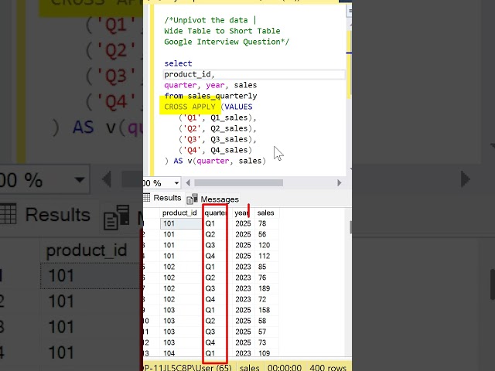Click the Q3 cell in the row with sales 189
This screenshot has height=371, width=495.
point(210,288)
